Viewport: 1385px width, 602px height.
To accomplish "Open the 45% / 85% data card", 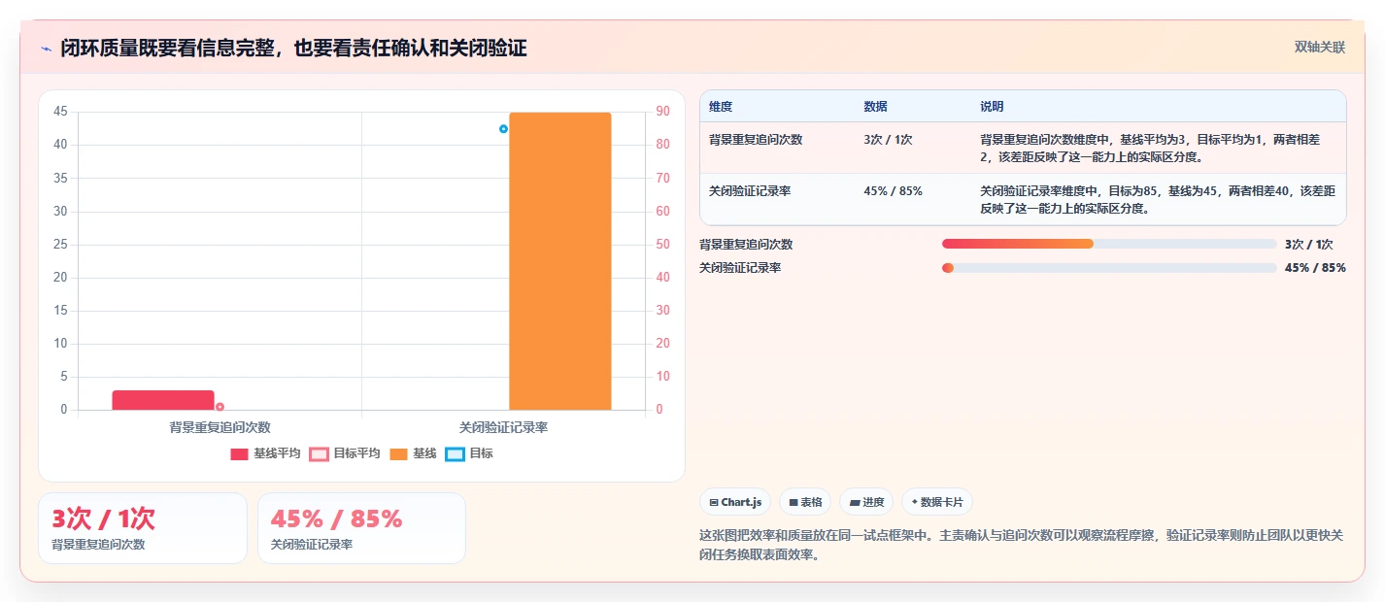I will point(361,528).
